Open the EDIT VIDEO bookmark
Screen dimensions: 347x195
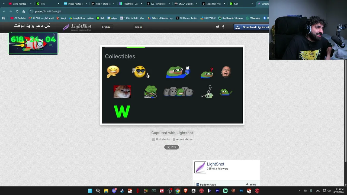[208, 18]
